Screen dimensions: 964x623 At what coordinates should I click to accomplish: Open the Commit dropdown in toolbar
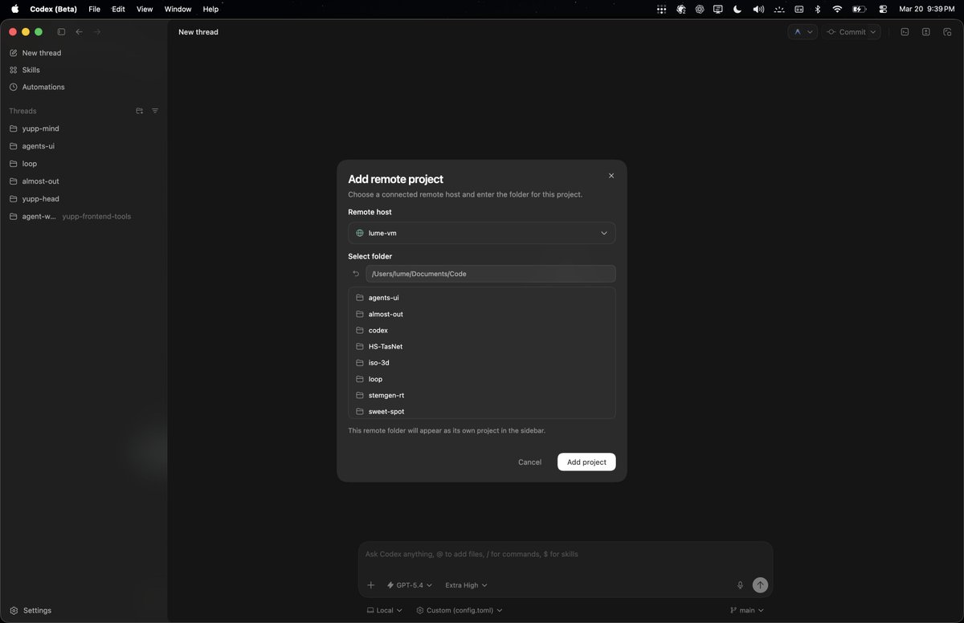(852, 32)
